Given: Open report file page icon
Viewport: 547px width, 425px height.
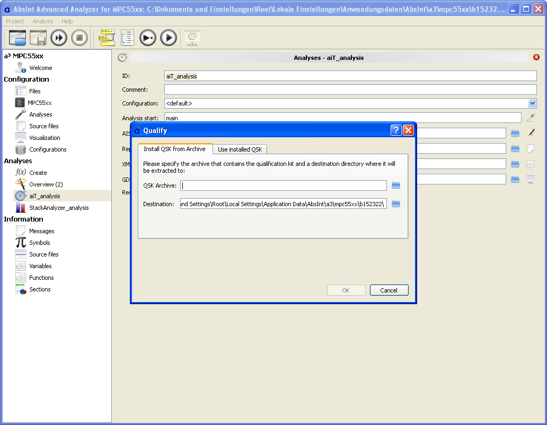Looking at the screenshot, I should (x=531, y=148).
